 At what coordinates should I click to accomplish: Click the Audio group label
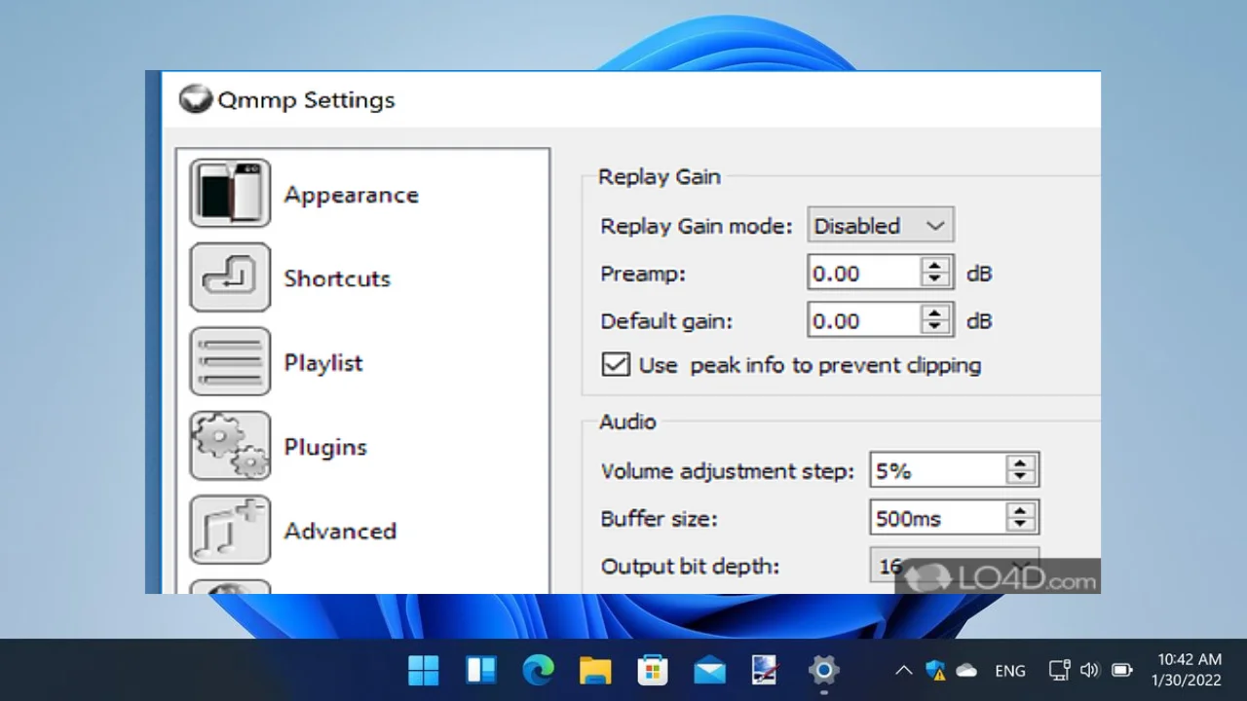pos(627,422)
